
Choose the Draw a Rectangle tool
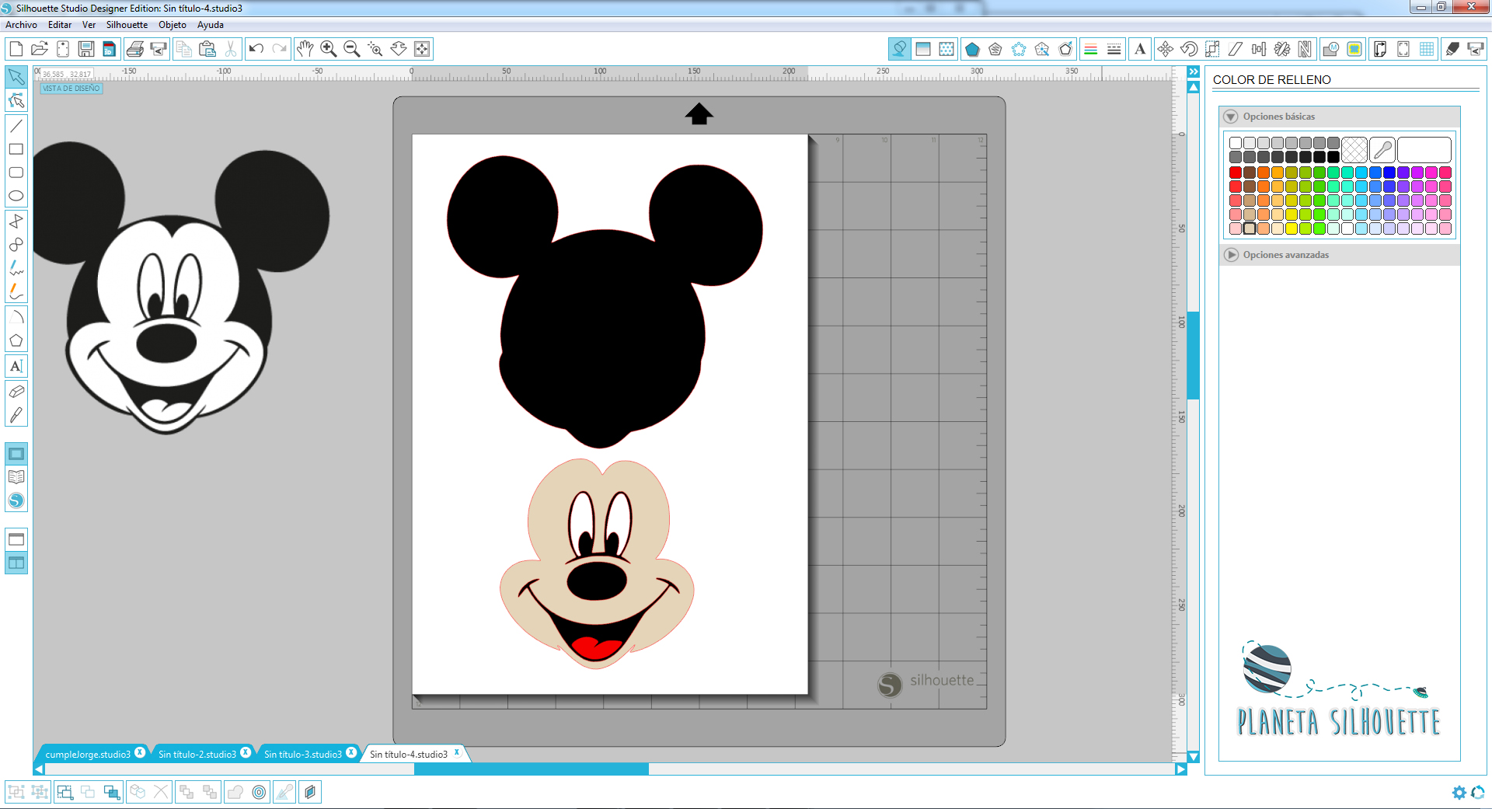[x=16, y=149]
